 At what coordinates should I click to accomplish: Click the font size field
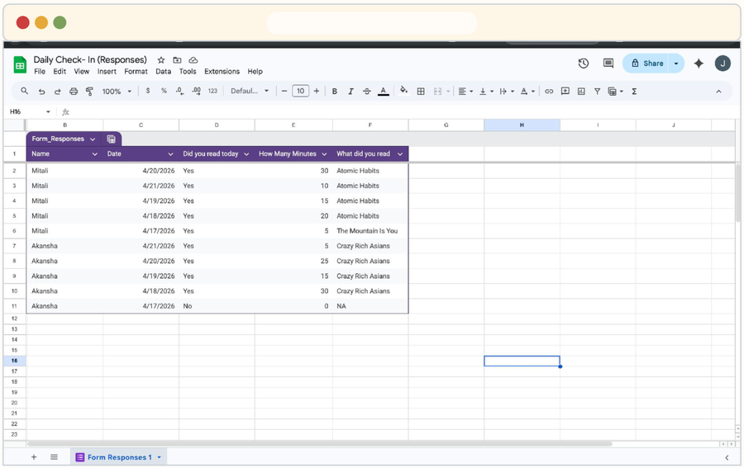point(300,91)
